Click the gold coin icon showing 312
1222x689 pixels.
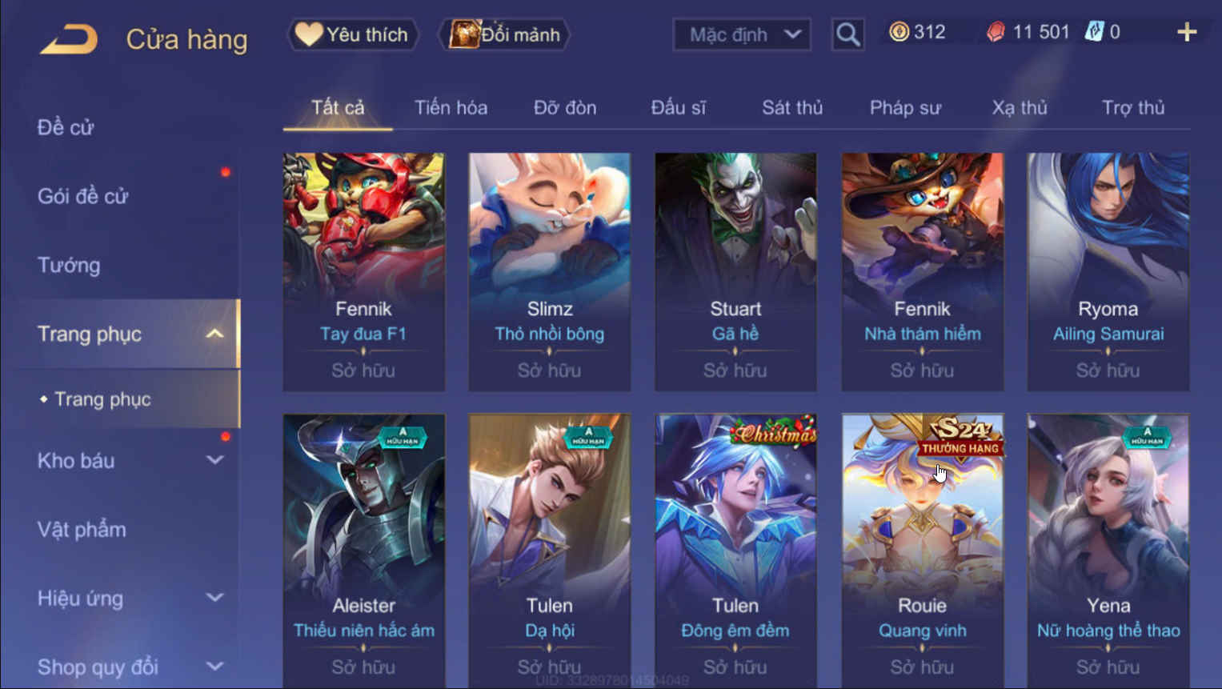click(899, 32)
